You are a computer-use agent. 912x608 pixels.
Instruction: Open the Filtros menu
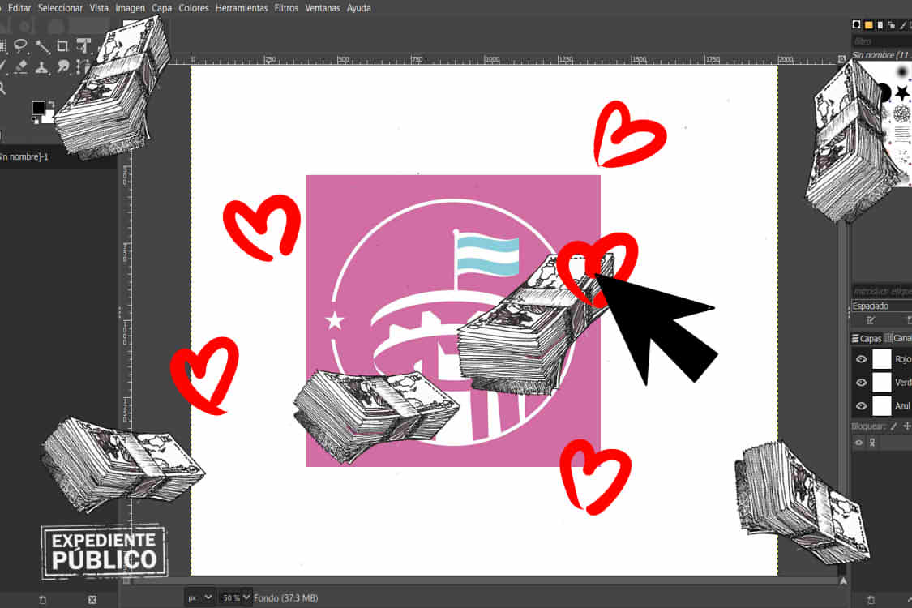pyautogui.click(x=286, y=8)
